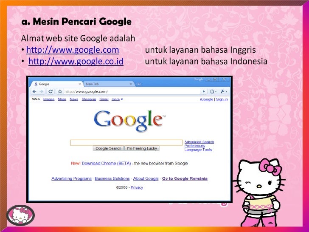Viewport: 309px width, 232px height.
Task: Open Business Solutions link
Action: point(112,178)
